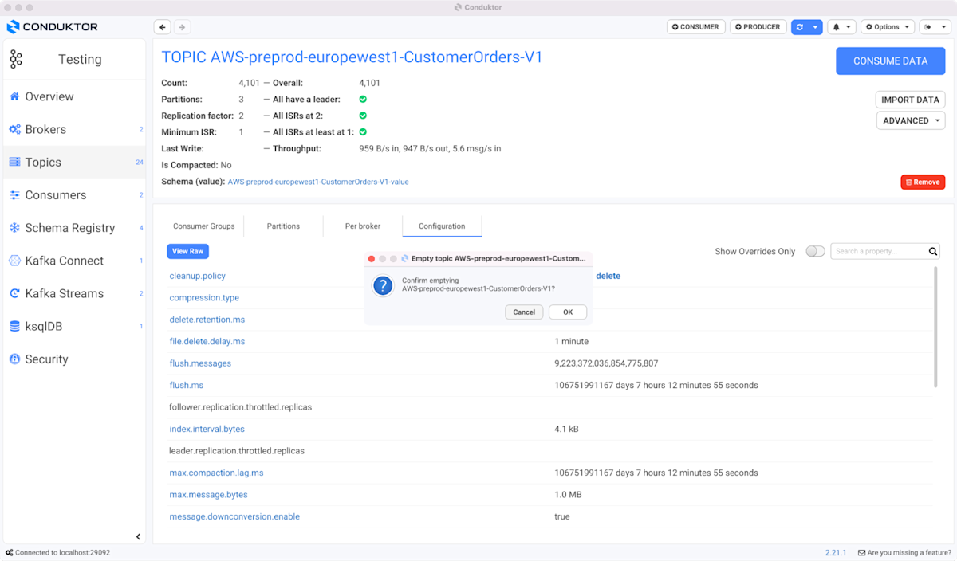The width and height of the screenshot is (957, 561).
Task: Click the message.downconversion.enable property link
Action: pyautogui.click(x=234, y=516)
